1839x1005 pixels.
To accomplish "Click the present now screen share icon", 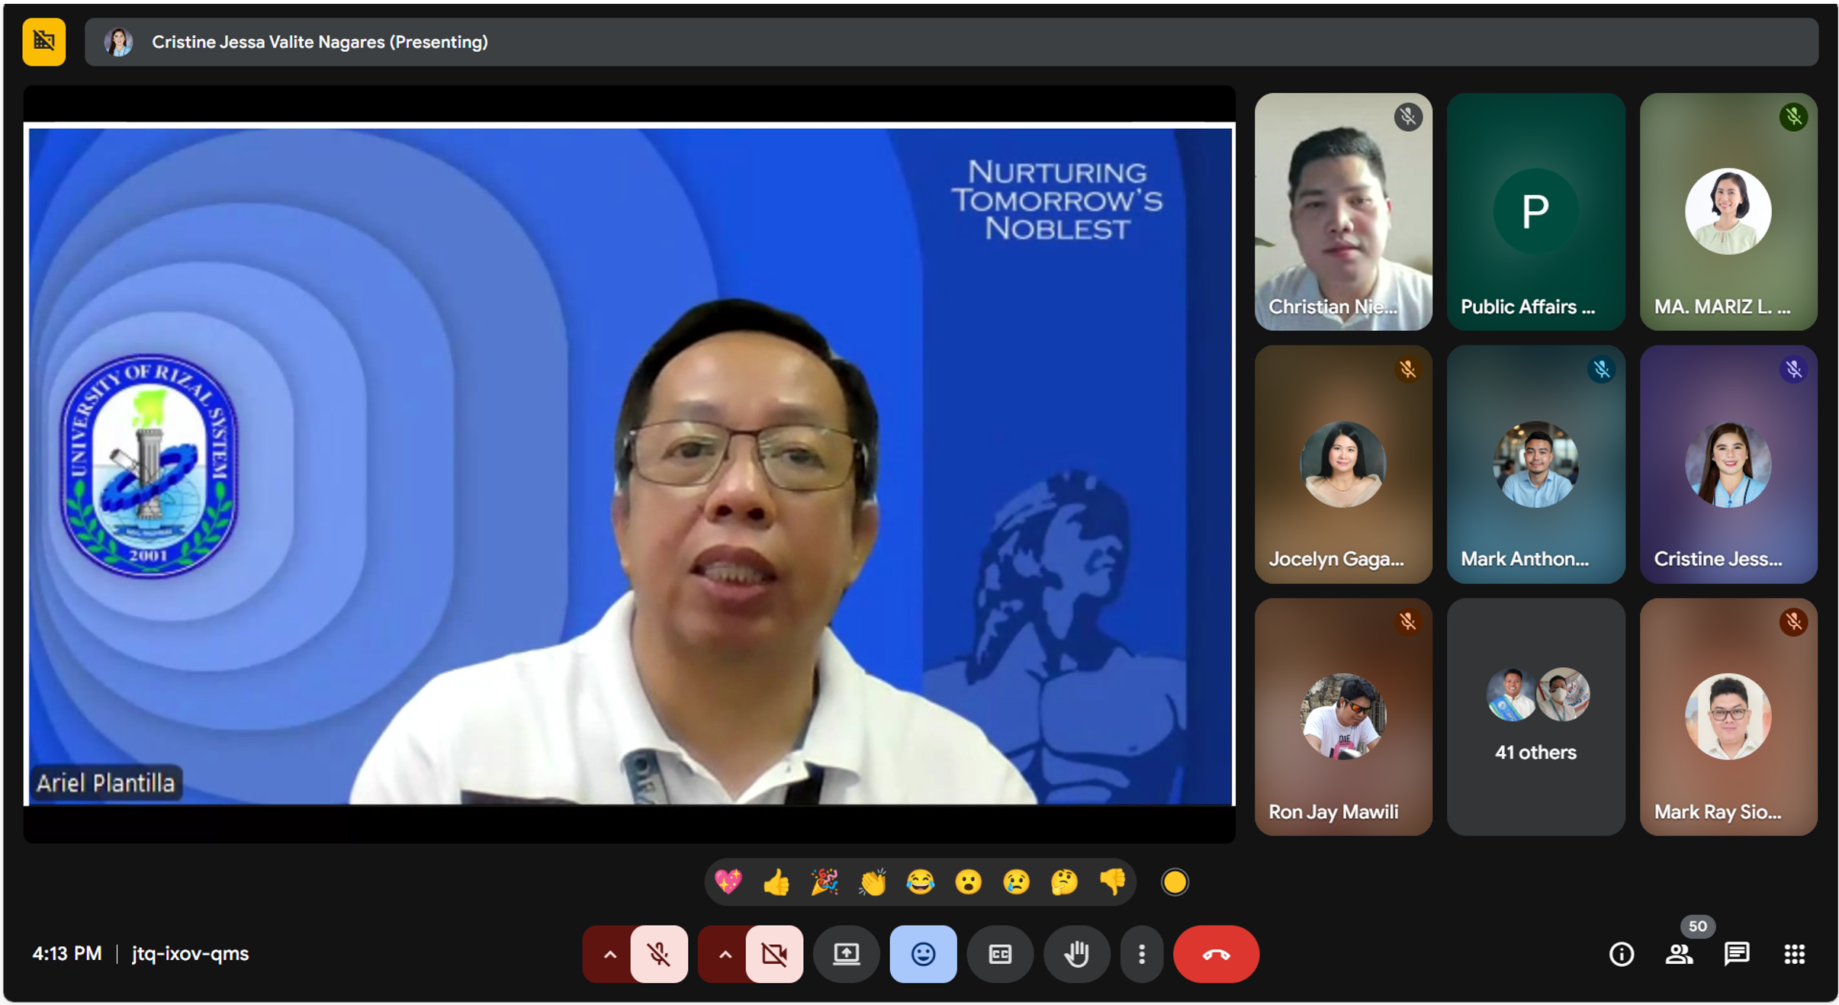I will pyautogui.click(x=846, y=954).
